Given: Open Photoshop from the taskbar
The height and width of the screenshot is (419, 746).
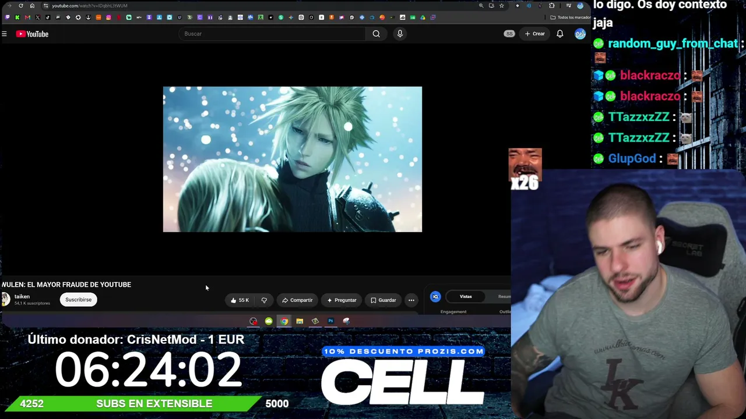Looking at the screenshot, I should point(330,321).
